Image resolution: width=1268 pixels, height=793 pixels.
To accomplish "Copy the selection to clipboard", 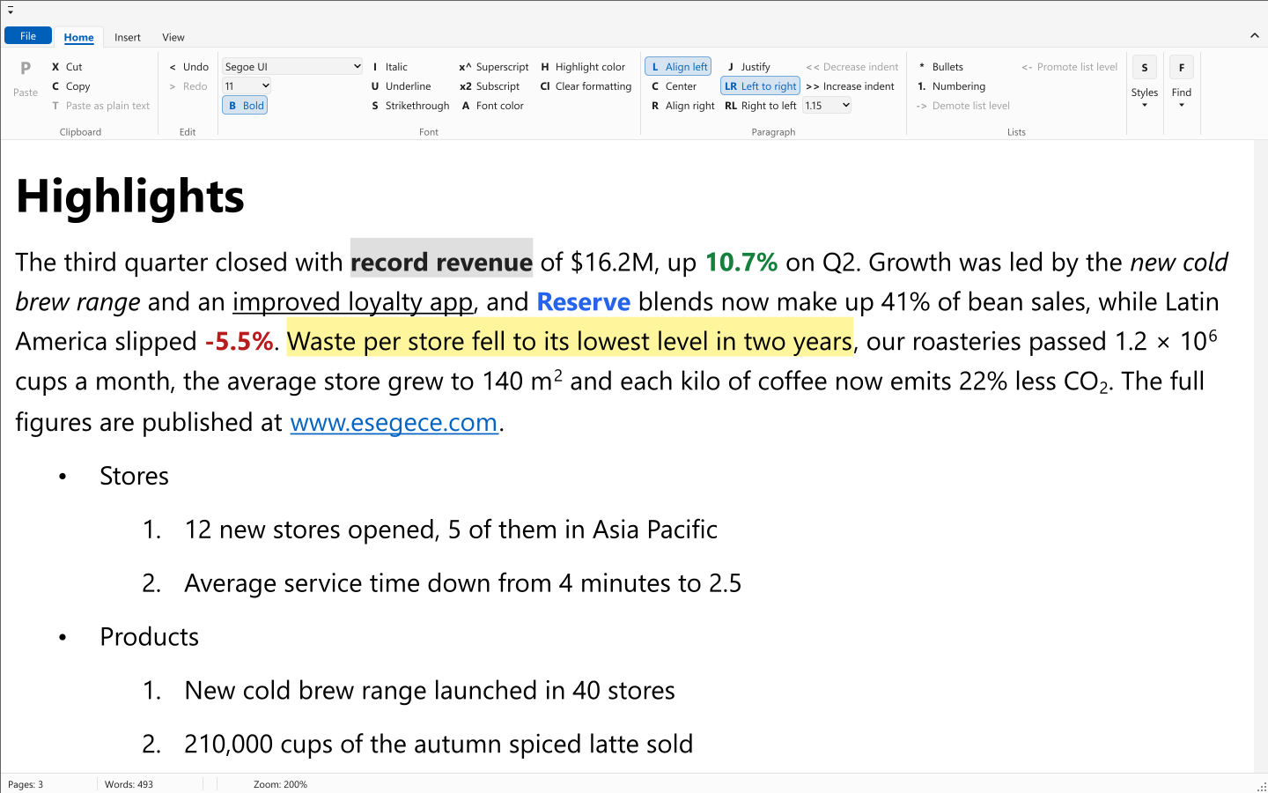I will point(71,86).
